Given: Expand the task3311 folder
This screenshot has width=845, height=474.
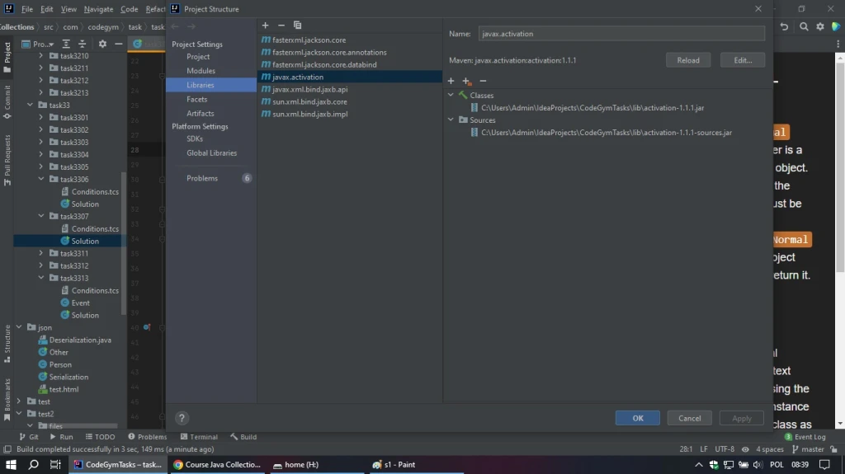Looking at the screenshot, I should point(41,254).
